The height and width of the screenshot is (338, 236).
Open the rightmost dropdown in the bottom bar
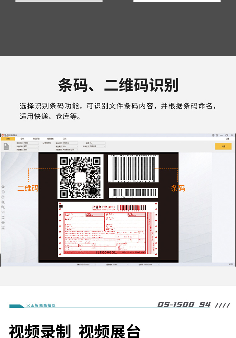[151, 264]
